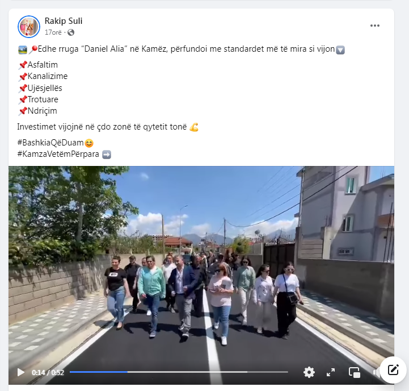The width and height of the screenshot is (409, 391).
Task: Click the right-arrow emoji after #KamzaVetëmPërpara
Action: coord(107,155)
